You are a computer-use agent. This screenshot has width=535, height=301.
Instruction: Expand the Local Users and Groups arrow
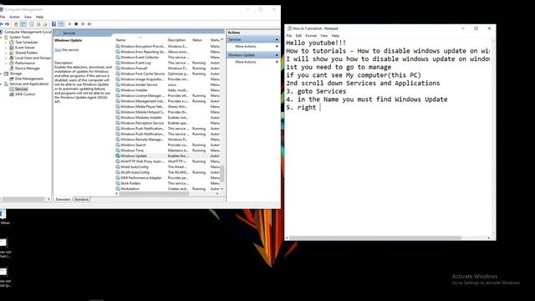pos(6,58)
